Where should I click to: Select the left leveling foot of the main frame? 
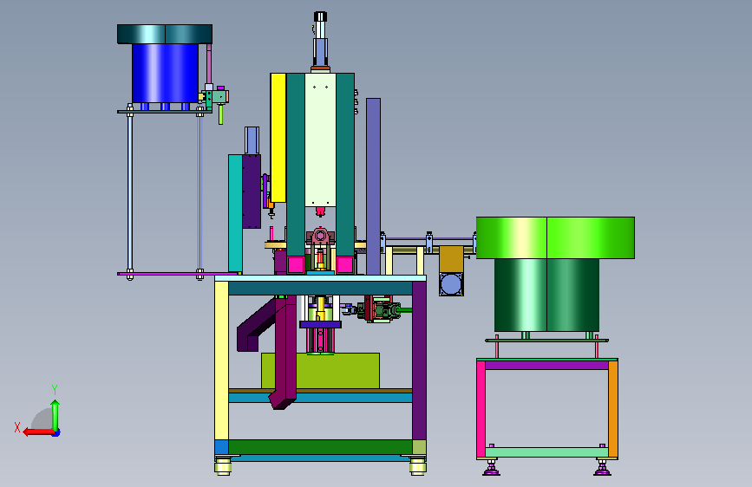pyautogui.click(x=223, y=466)
